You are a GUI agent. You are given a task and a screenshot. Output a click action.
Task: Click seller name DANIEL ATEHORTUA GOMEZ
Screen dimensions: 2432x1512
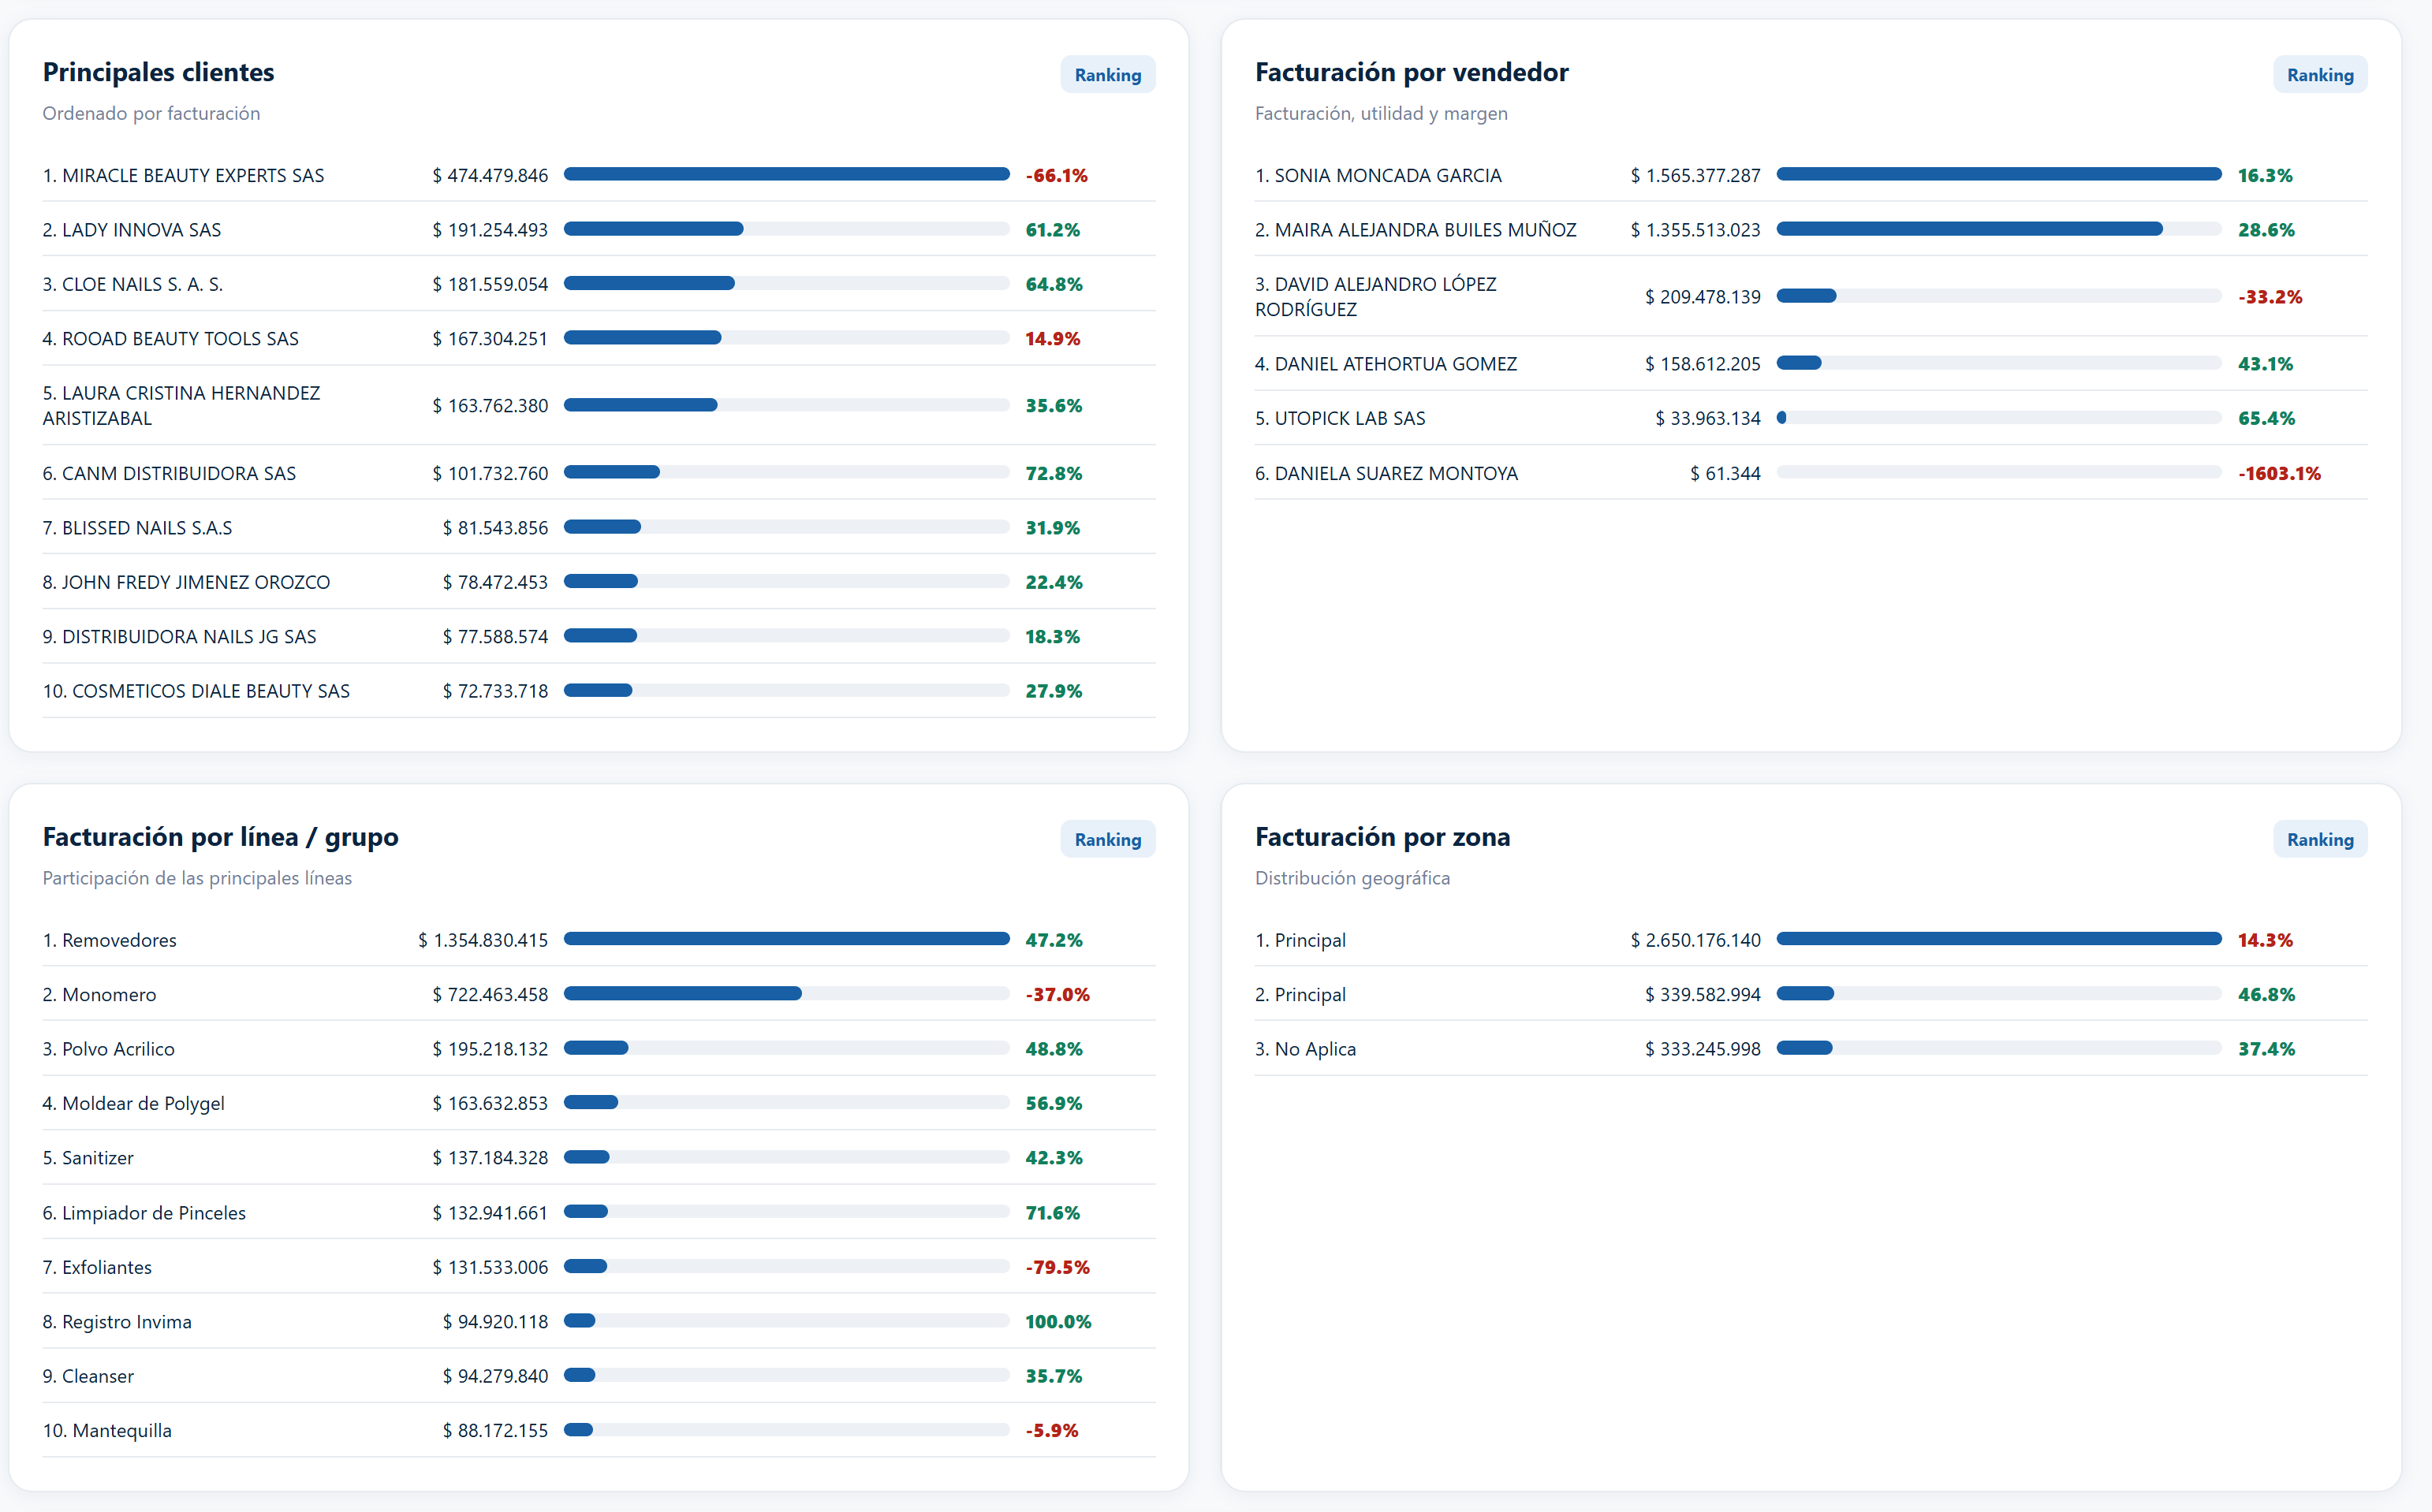click(x=1396, y=364)
